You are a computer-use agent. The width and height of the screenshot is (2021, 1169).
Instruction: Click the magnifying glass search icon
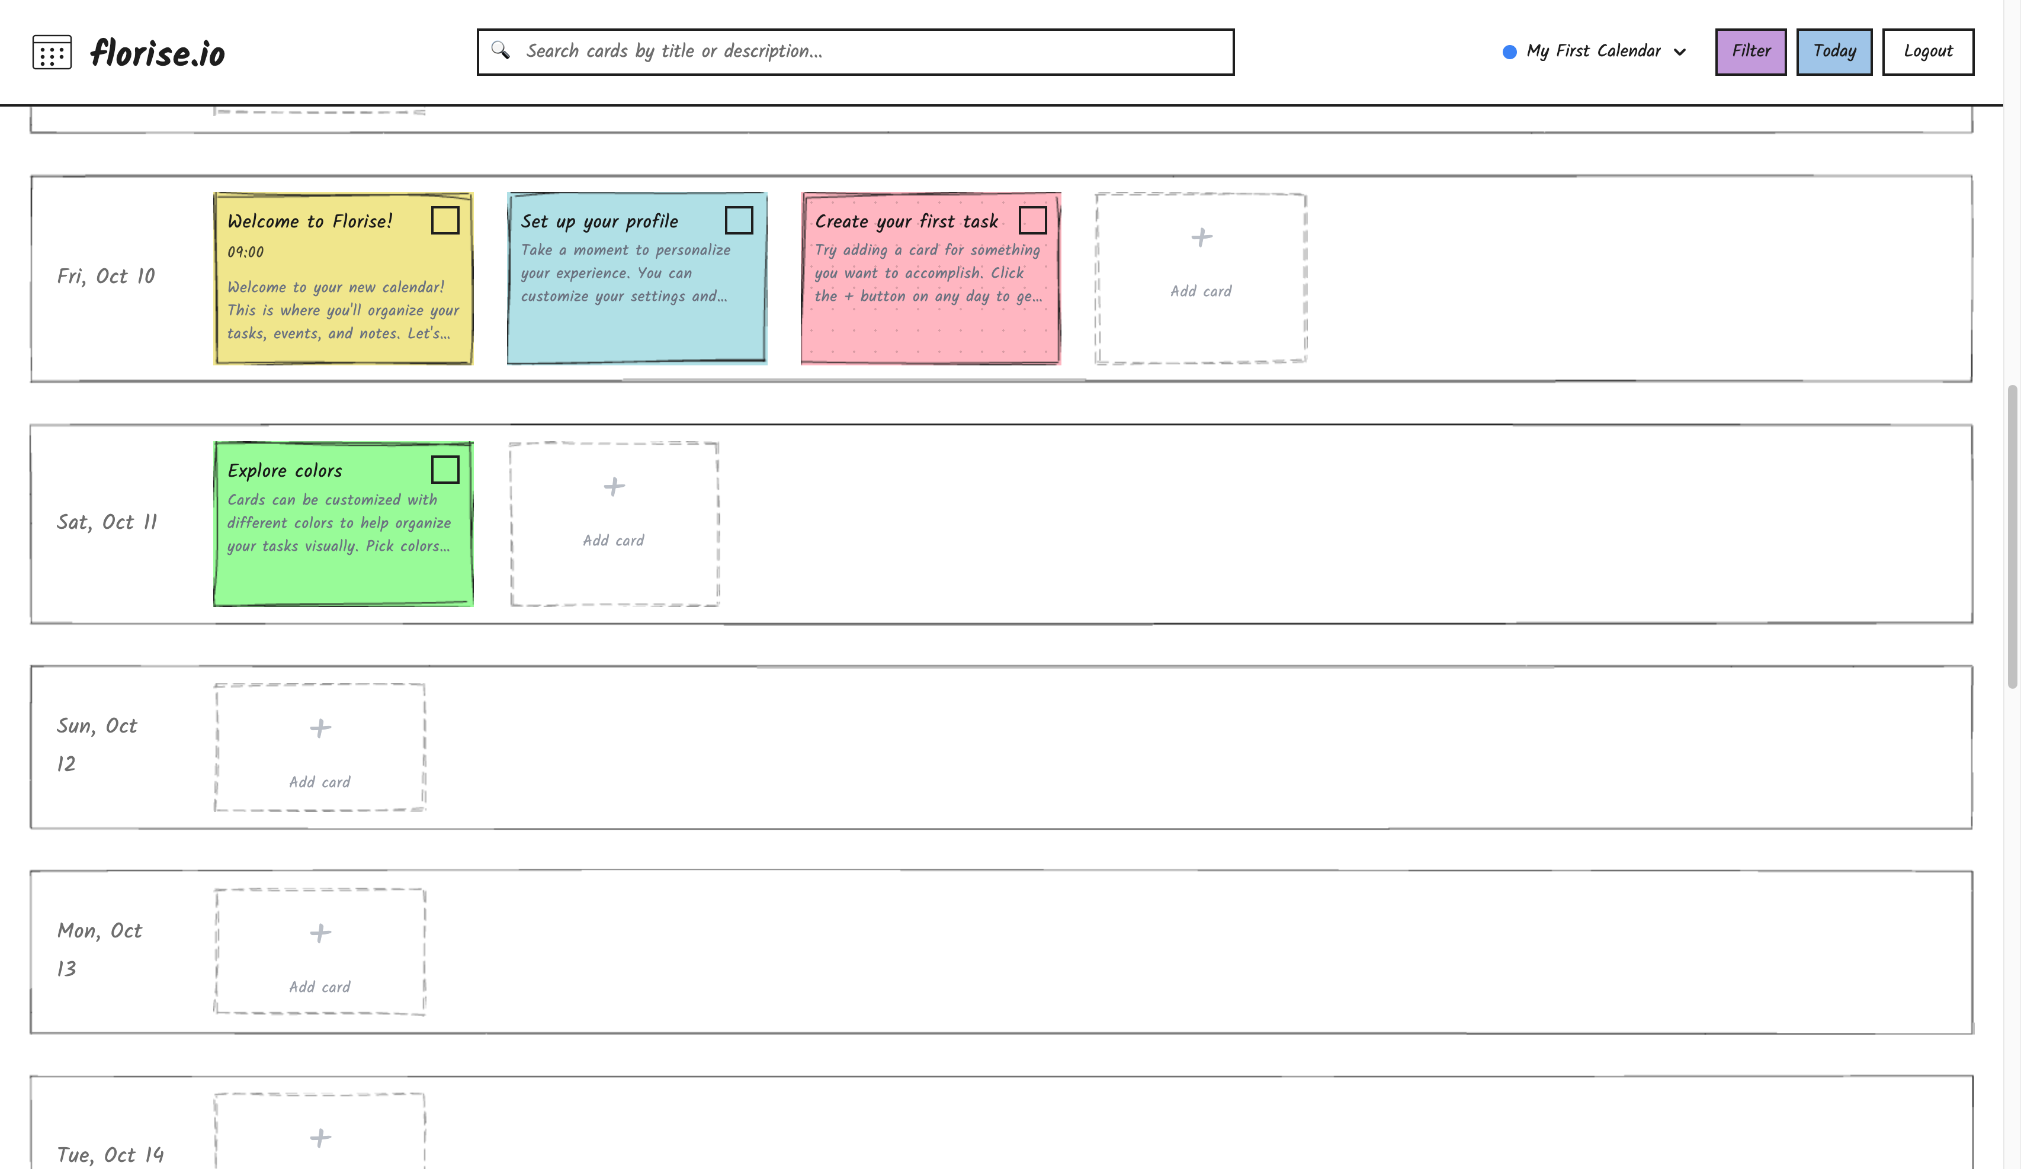point(500,50)
